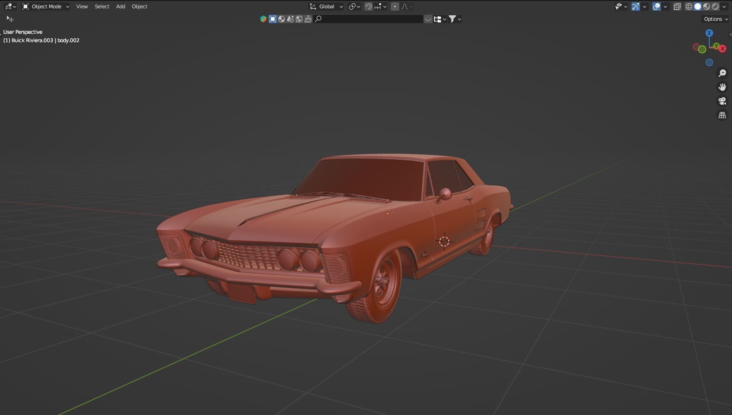Expand the gizmo options dropdown arrow
This screenshot has height=415, width=732.
(644, 6)
